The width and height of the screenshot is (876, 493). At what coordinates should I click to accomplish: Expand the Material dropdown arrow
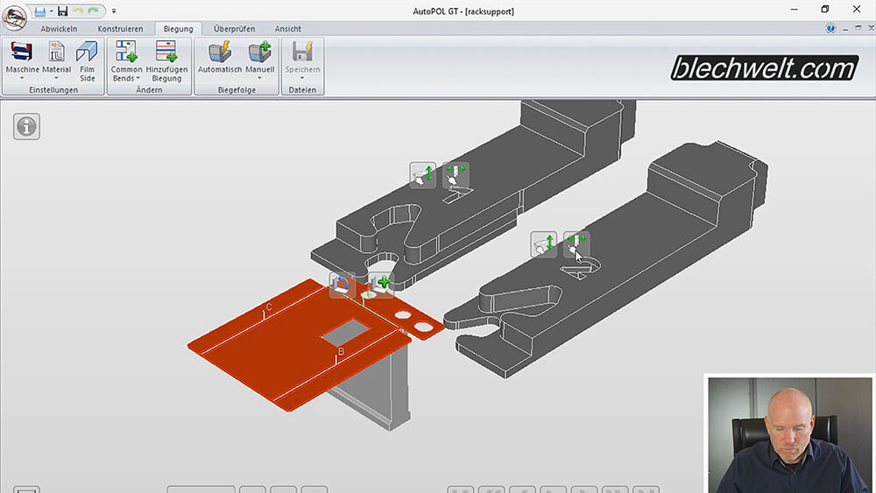click(x=56, y=79)
